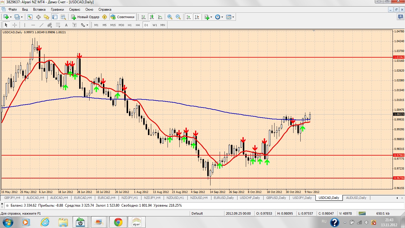Click connection status 650/1 kb indicator
Image resolution: width=405 pixels, height=228 pixels.
383,213
